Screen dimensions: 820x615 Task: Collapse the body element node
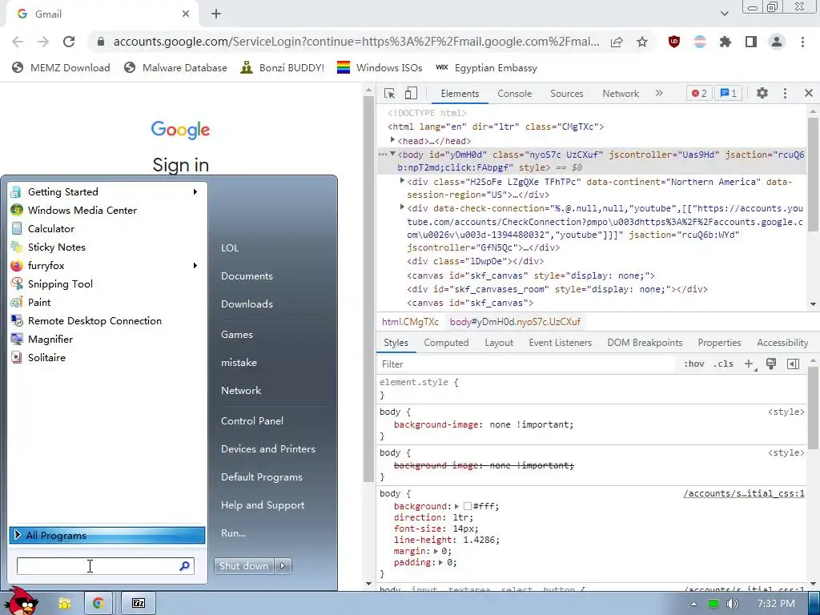pyautogui.click(x=392, y=154)
